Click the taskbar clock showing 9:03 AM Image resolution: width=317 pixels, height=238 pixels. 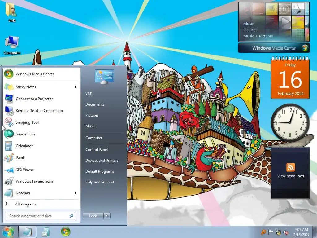[x=301, y=232]
